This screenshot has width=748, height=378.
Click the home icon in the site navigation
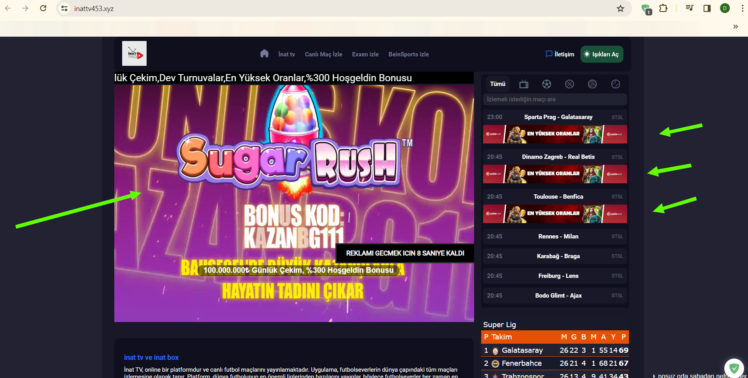coord(264,54)
